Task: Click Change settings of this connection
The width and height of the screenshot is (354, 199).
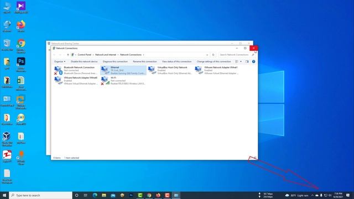Action: pyautogui.click(x=214, y=61)
